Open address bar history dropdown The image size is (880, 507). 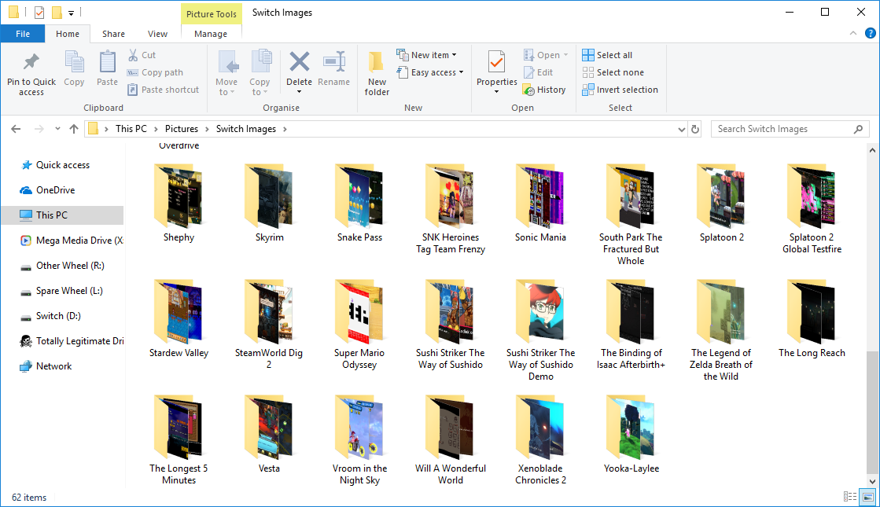click(x=681, y=129)
